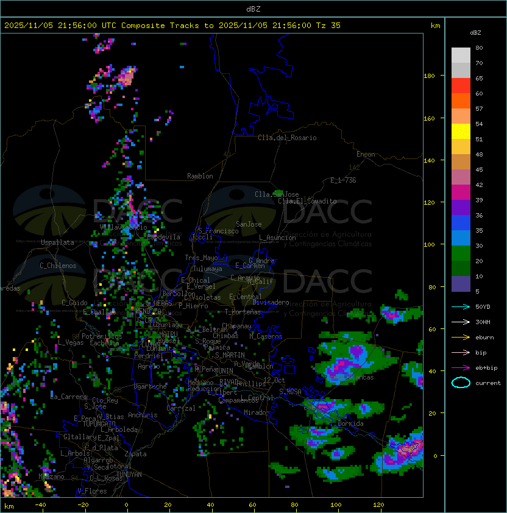Select the dark orange 57–60 dBZ swatch

[x=461, y=101]
